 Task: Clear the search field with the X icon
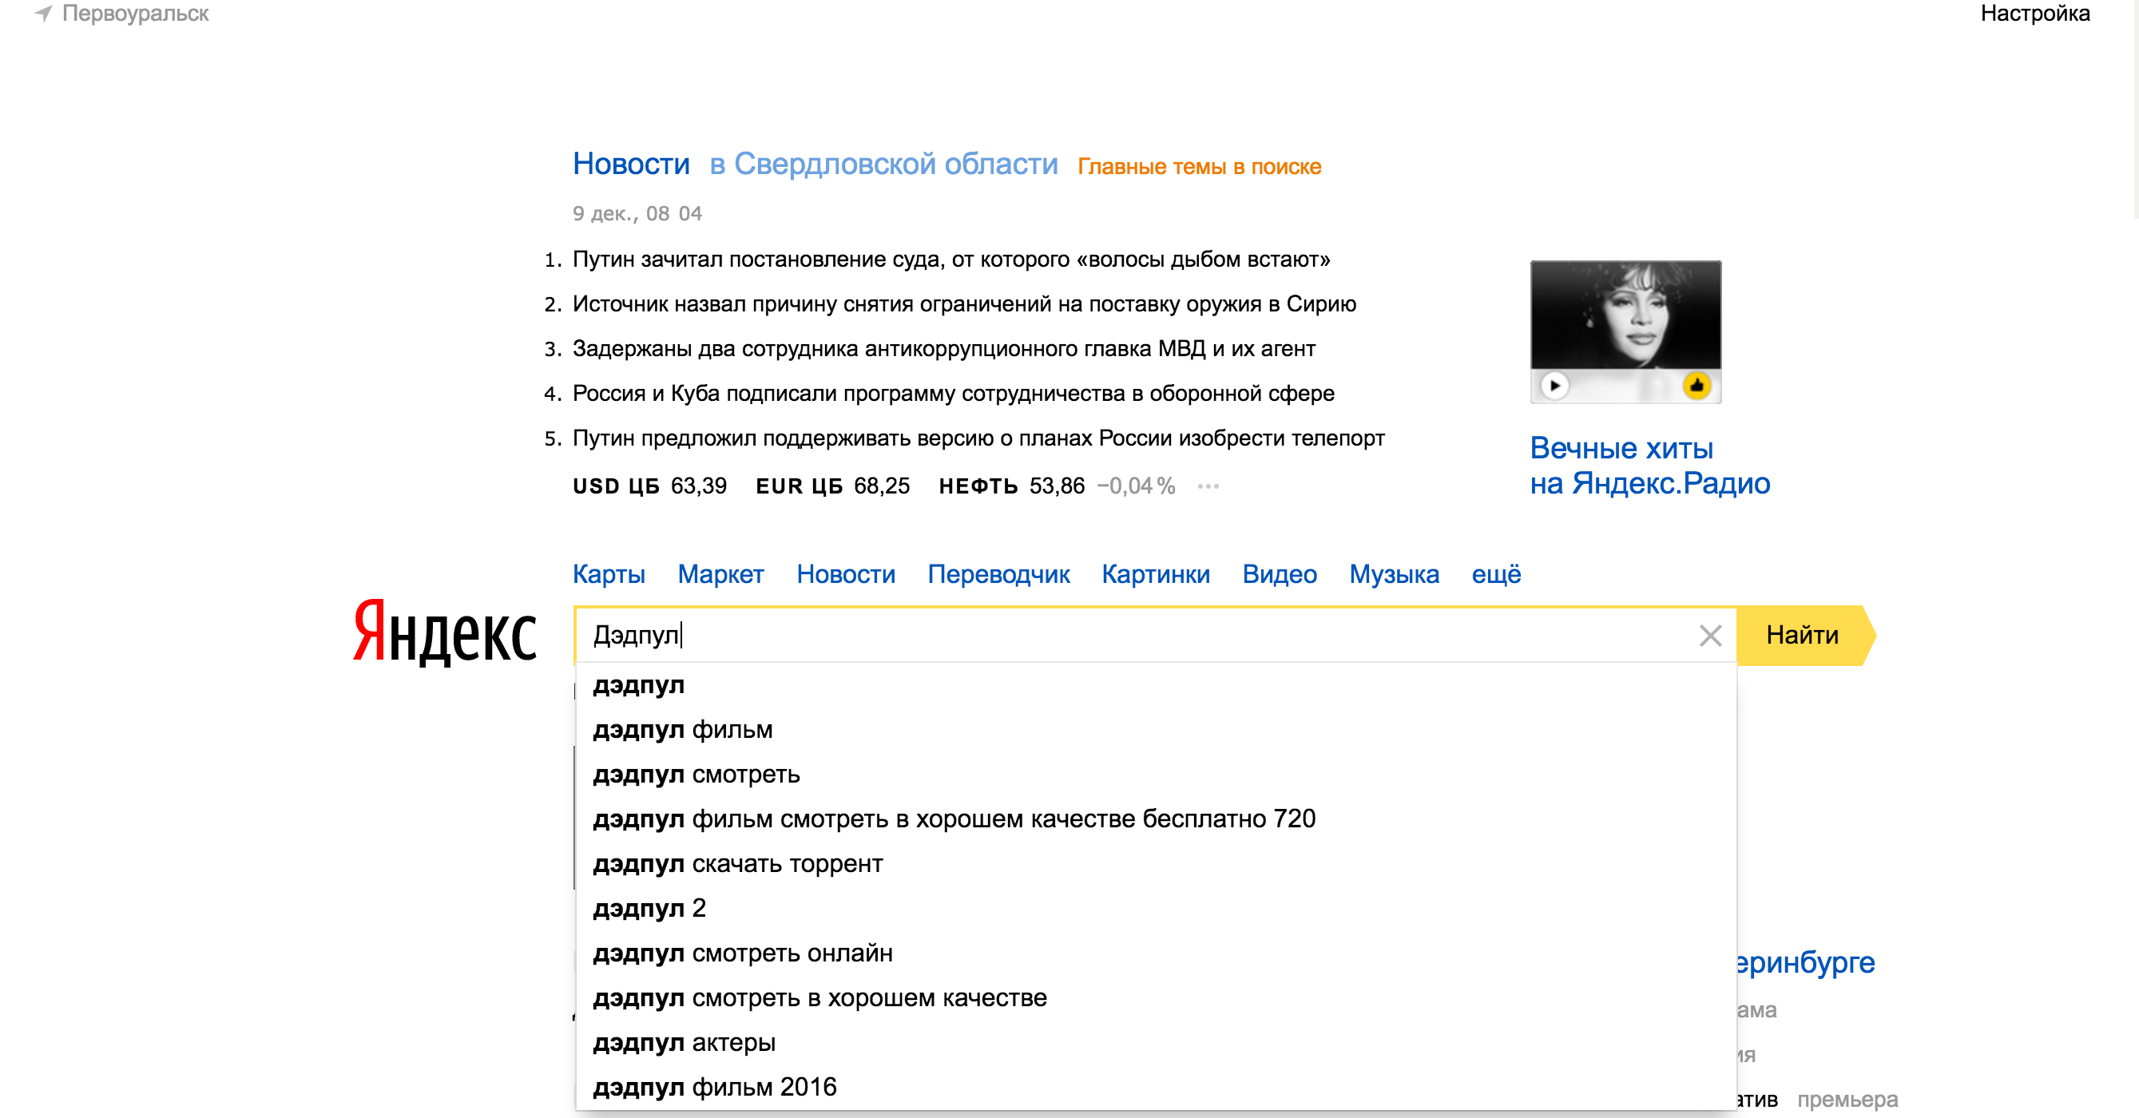1710,636
